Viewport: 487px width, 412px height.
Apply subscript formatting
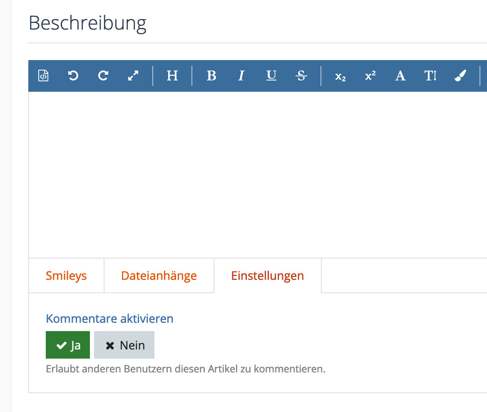click(x=340, y=76)
